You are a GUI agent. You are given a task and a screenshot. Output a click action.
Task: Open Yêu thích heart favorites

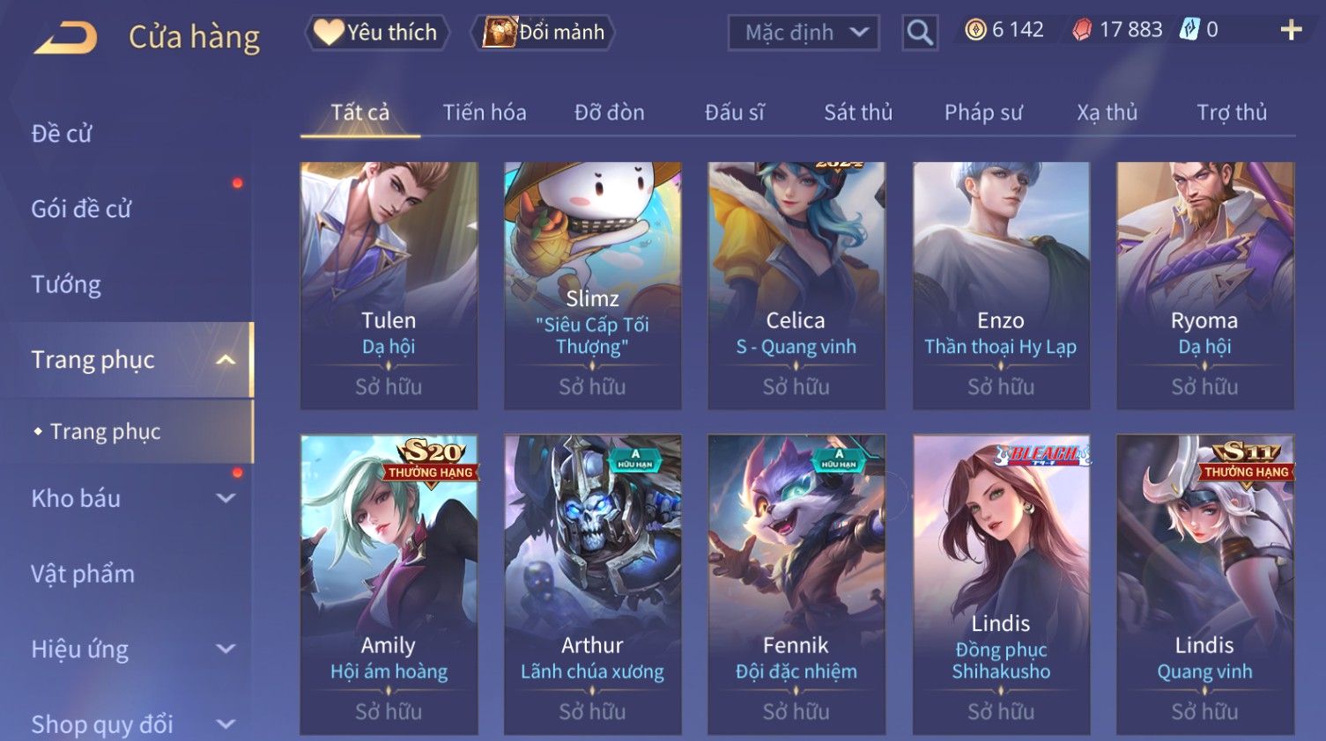click(x=376, y=33)
